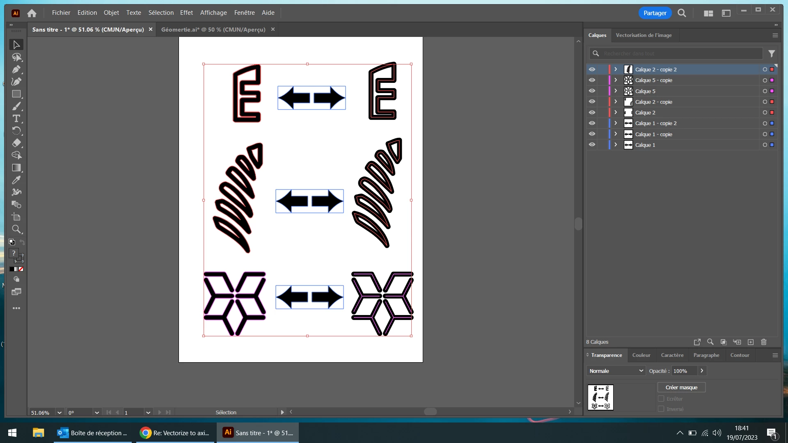Click the Partager button
Screen dimensions: 788x443
655,13
